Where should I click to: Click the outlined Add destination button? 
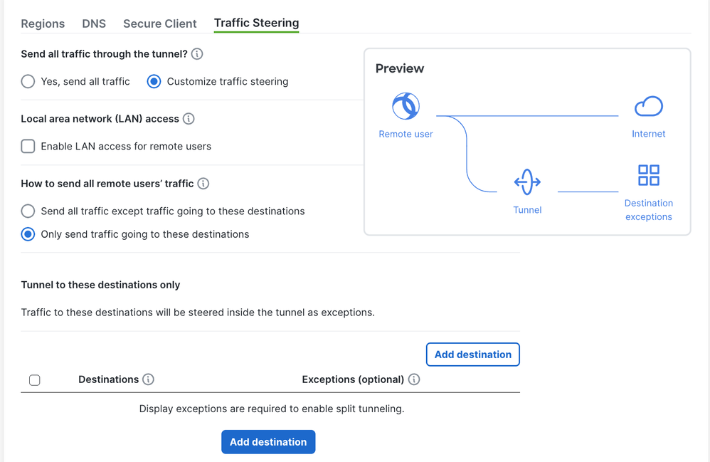472,355
